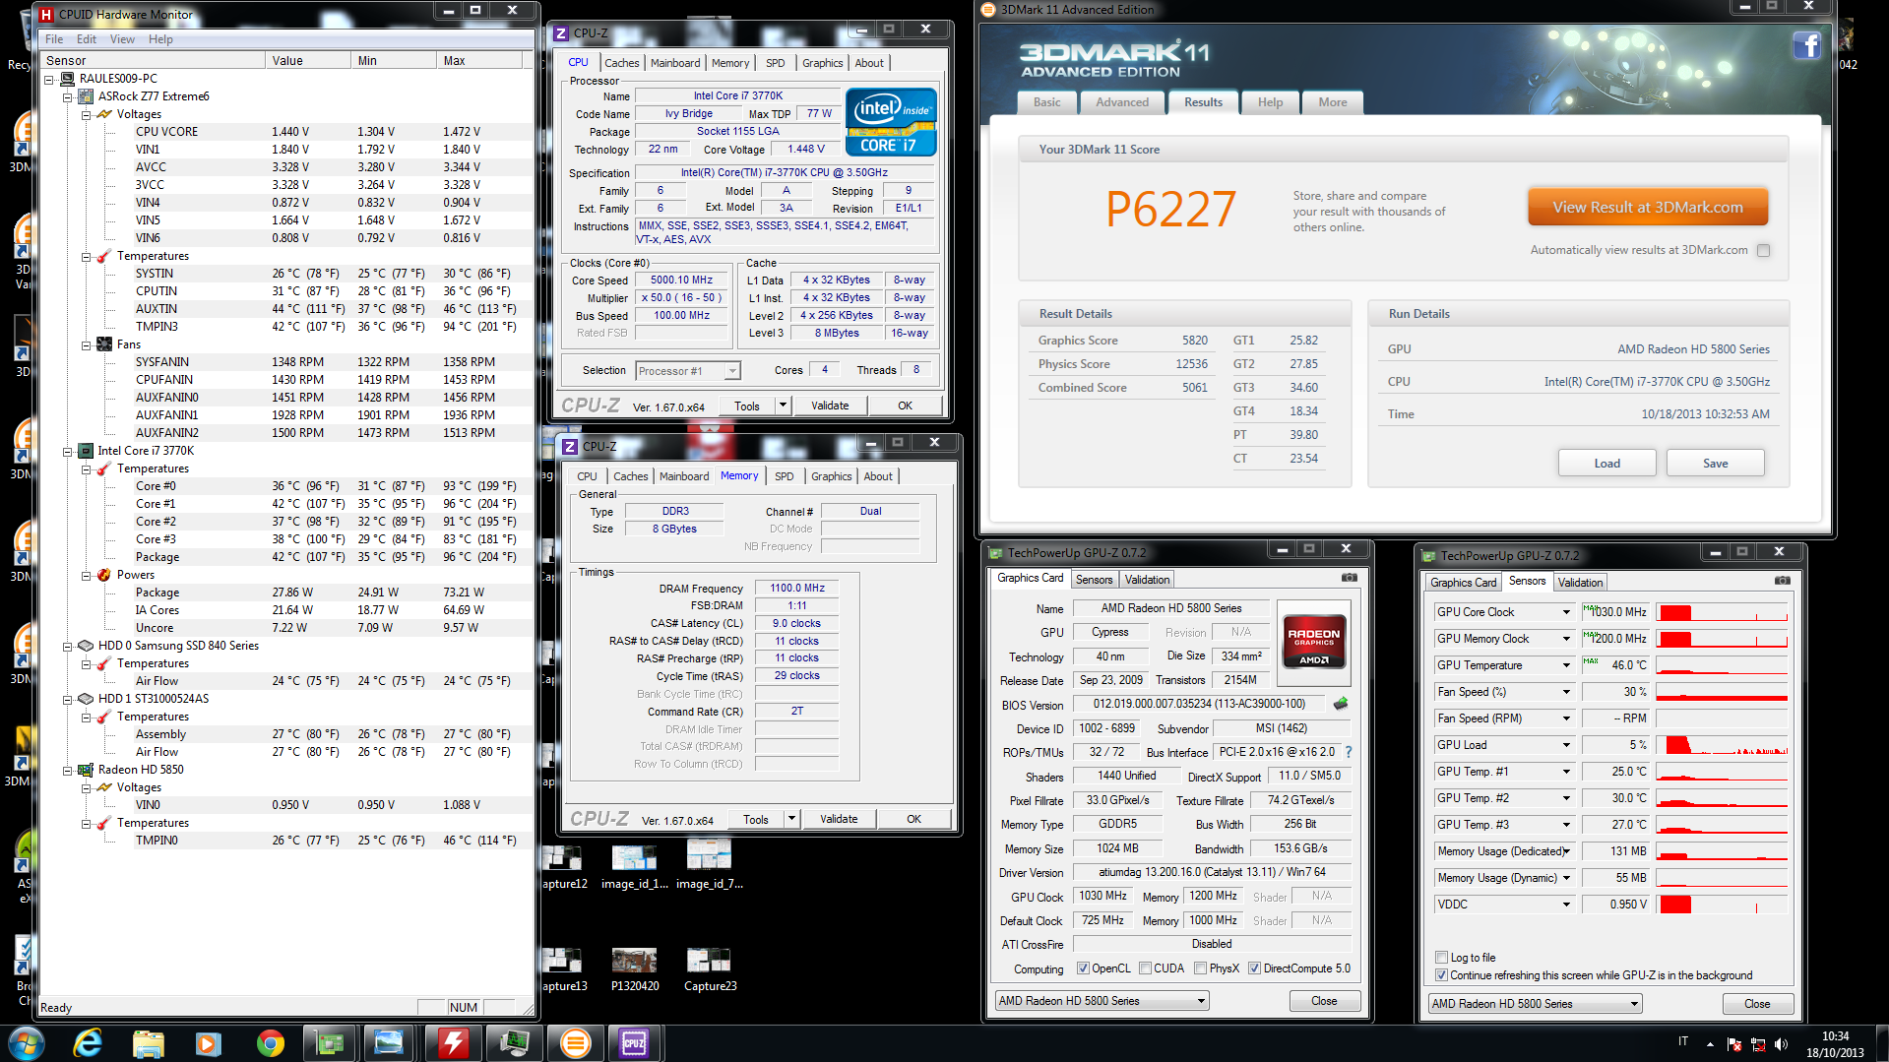Switch to Mainboard tab in top CPU-Z window
This screenshot has width=1889, height=1062.
point(675,63)
